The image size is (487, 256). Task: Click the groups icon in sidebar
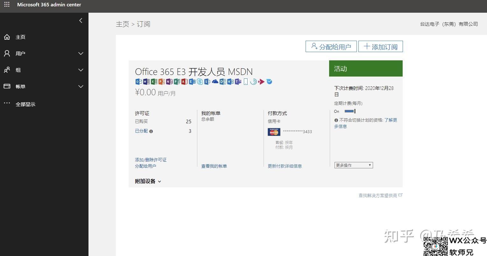point(7,70)
